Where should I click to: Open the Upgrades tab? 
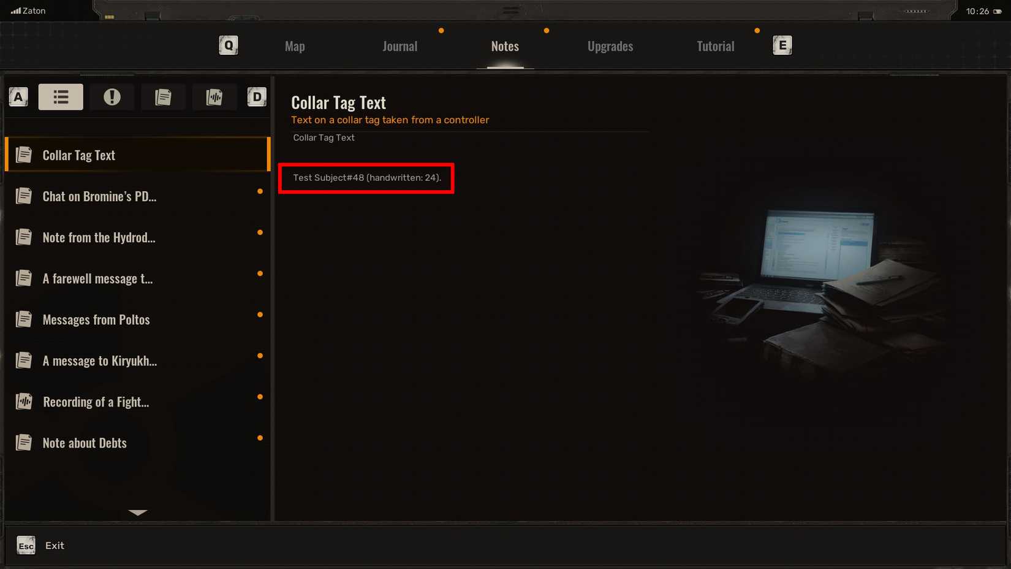(x=610, y=45)
